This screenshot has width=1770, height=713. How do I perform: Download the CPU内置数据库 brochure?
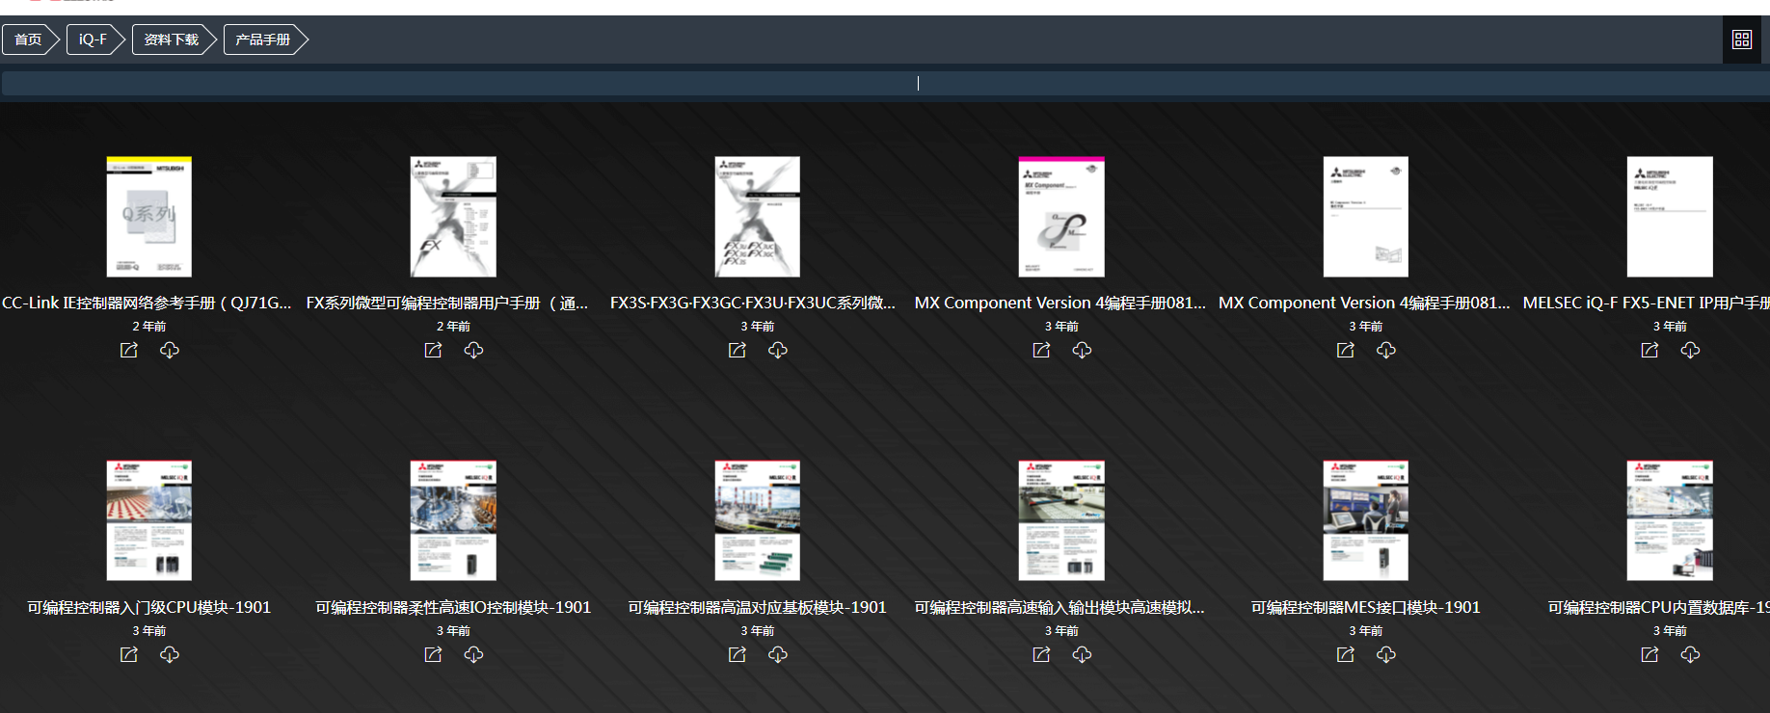pos(1690,654)
